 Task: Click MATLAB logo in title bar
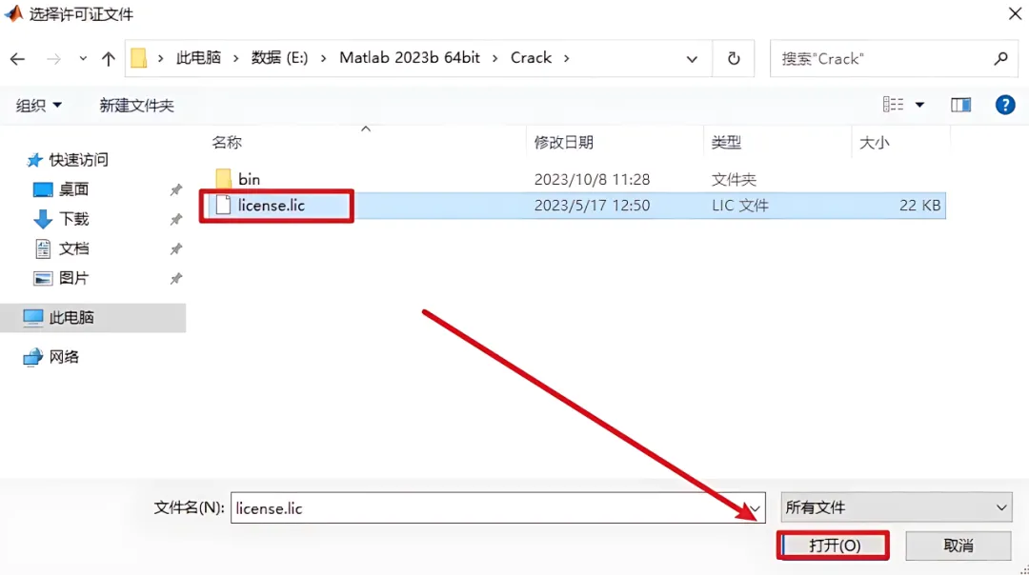(x=13, y=13)
